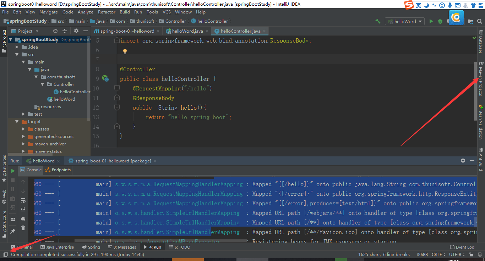485x261 pixels.
Task: Collapse the target folder
Action: click(17, 122)
